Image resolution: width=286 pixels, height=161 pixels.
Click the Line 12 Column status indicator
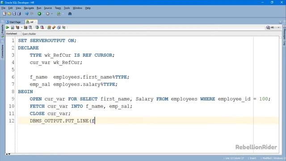click(234, 158)
